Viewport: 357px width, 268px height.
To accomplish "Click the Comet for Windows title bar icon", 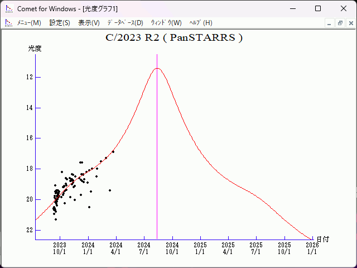I will click(x=9, y=8).
